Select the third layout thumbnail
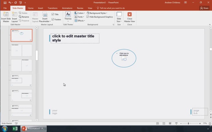Image resolution: width=212 pixels, height=132 pixels. (x=22, y=65)
